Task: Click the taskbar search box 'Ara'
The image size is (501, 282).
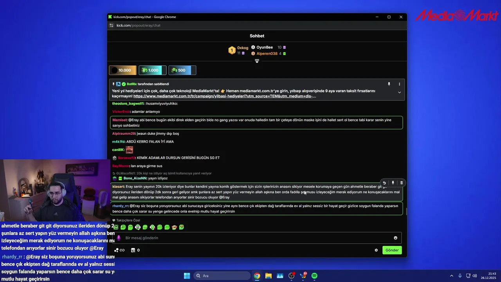Action: coord(222,276)
